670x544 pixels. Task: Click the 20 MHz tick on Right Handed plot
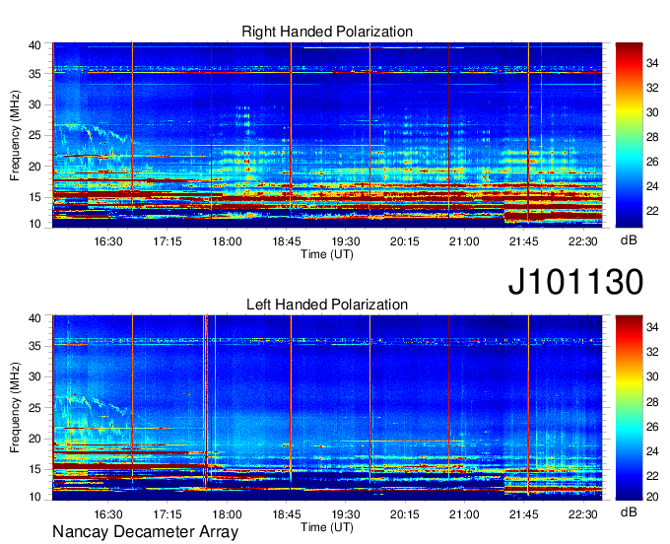[x=35, y=167]
